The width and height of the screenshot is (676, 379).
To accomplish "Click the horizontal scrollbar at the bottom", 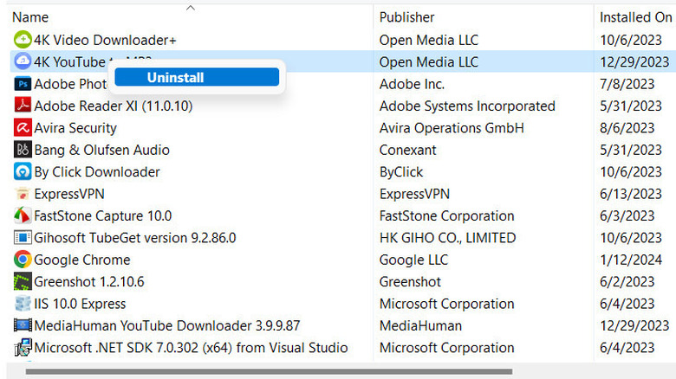I will [269, 372].
